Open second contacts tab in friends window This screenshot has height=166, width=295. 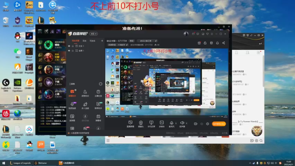247,52
